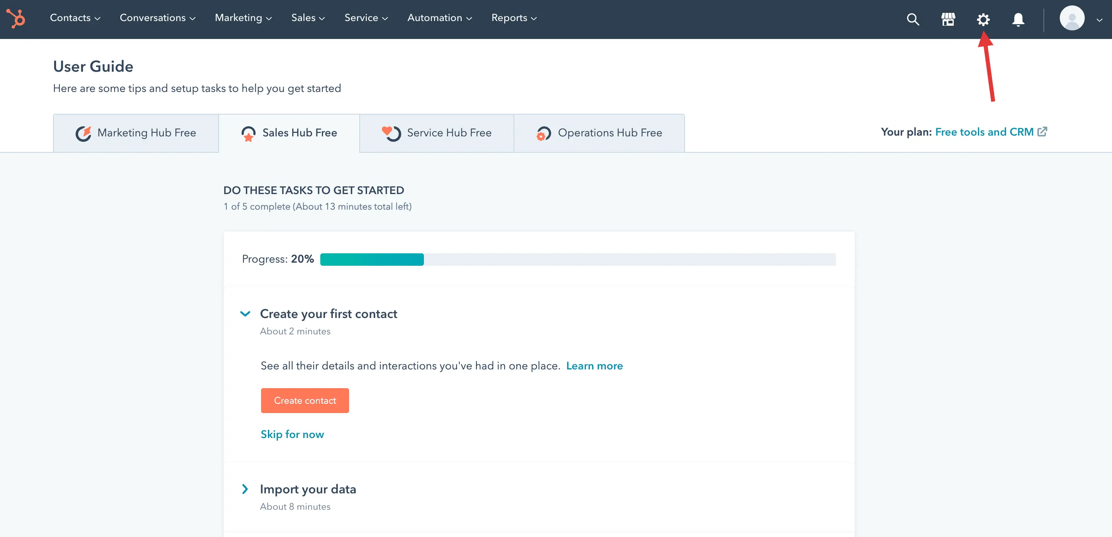
Task: Click the Create contact button
Action: pyautogui.click(x=305, y=401)
